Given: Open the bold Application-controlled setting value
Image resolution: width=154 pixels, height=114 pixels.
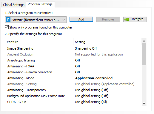Looking at the screenshot, I should coord(94,78).
